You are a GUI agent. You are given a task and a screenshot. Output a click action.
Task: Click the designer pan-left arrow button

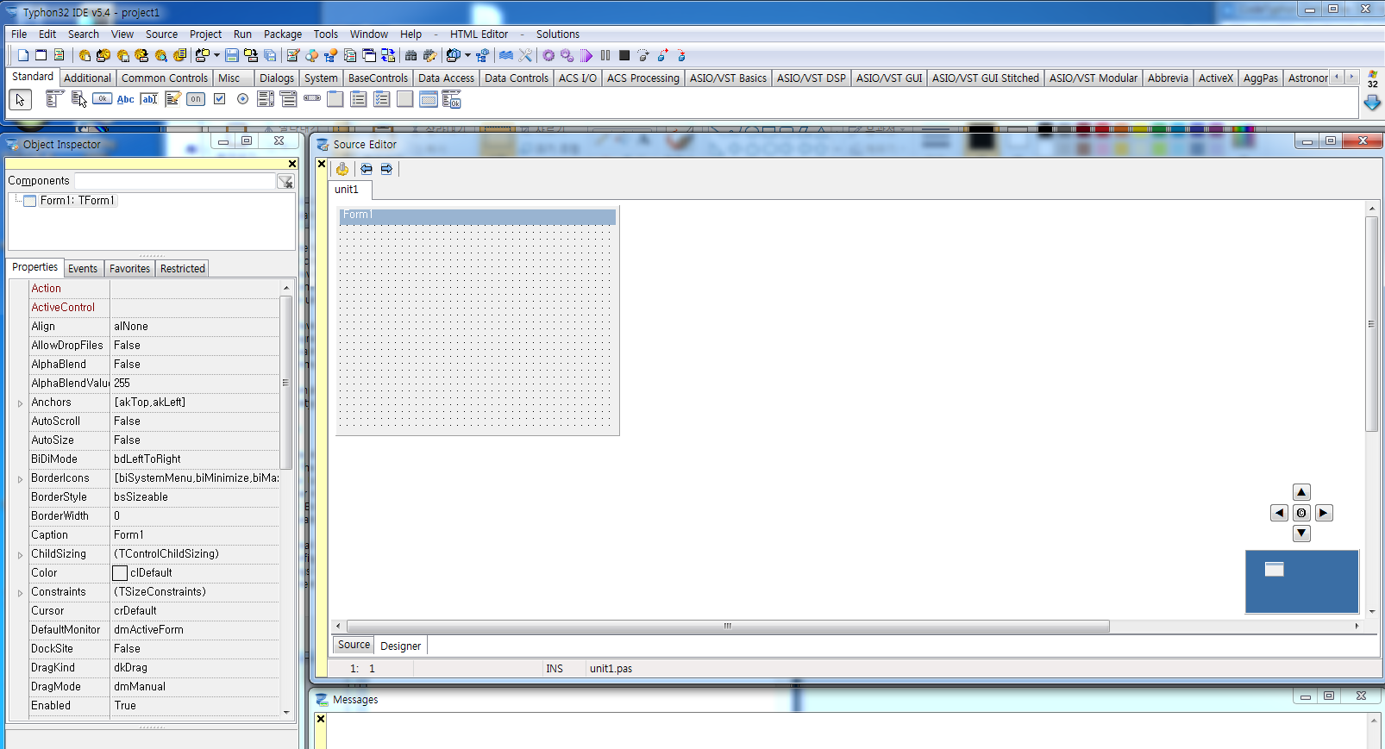[1279, 513]
